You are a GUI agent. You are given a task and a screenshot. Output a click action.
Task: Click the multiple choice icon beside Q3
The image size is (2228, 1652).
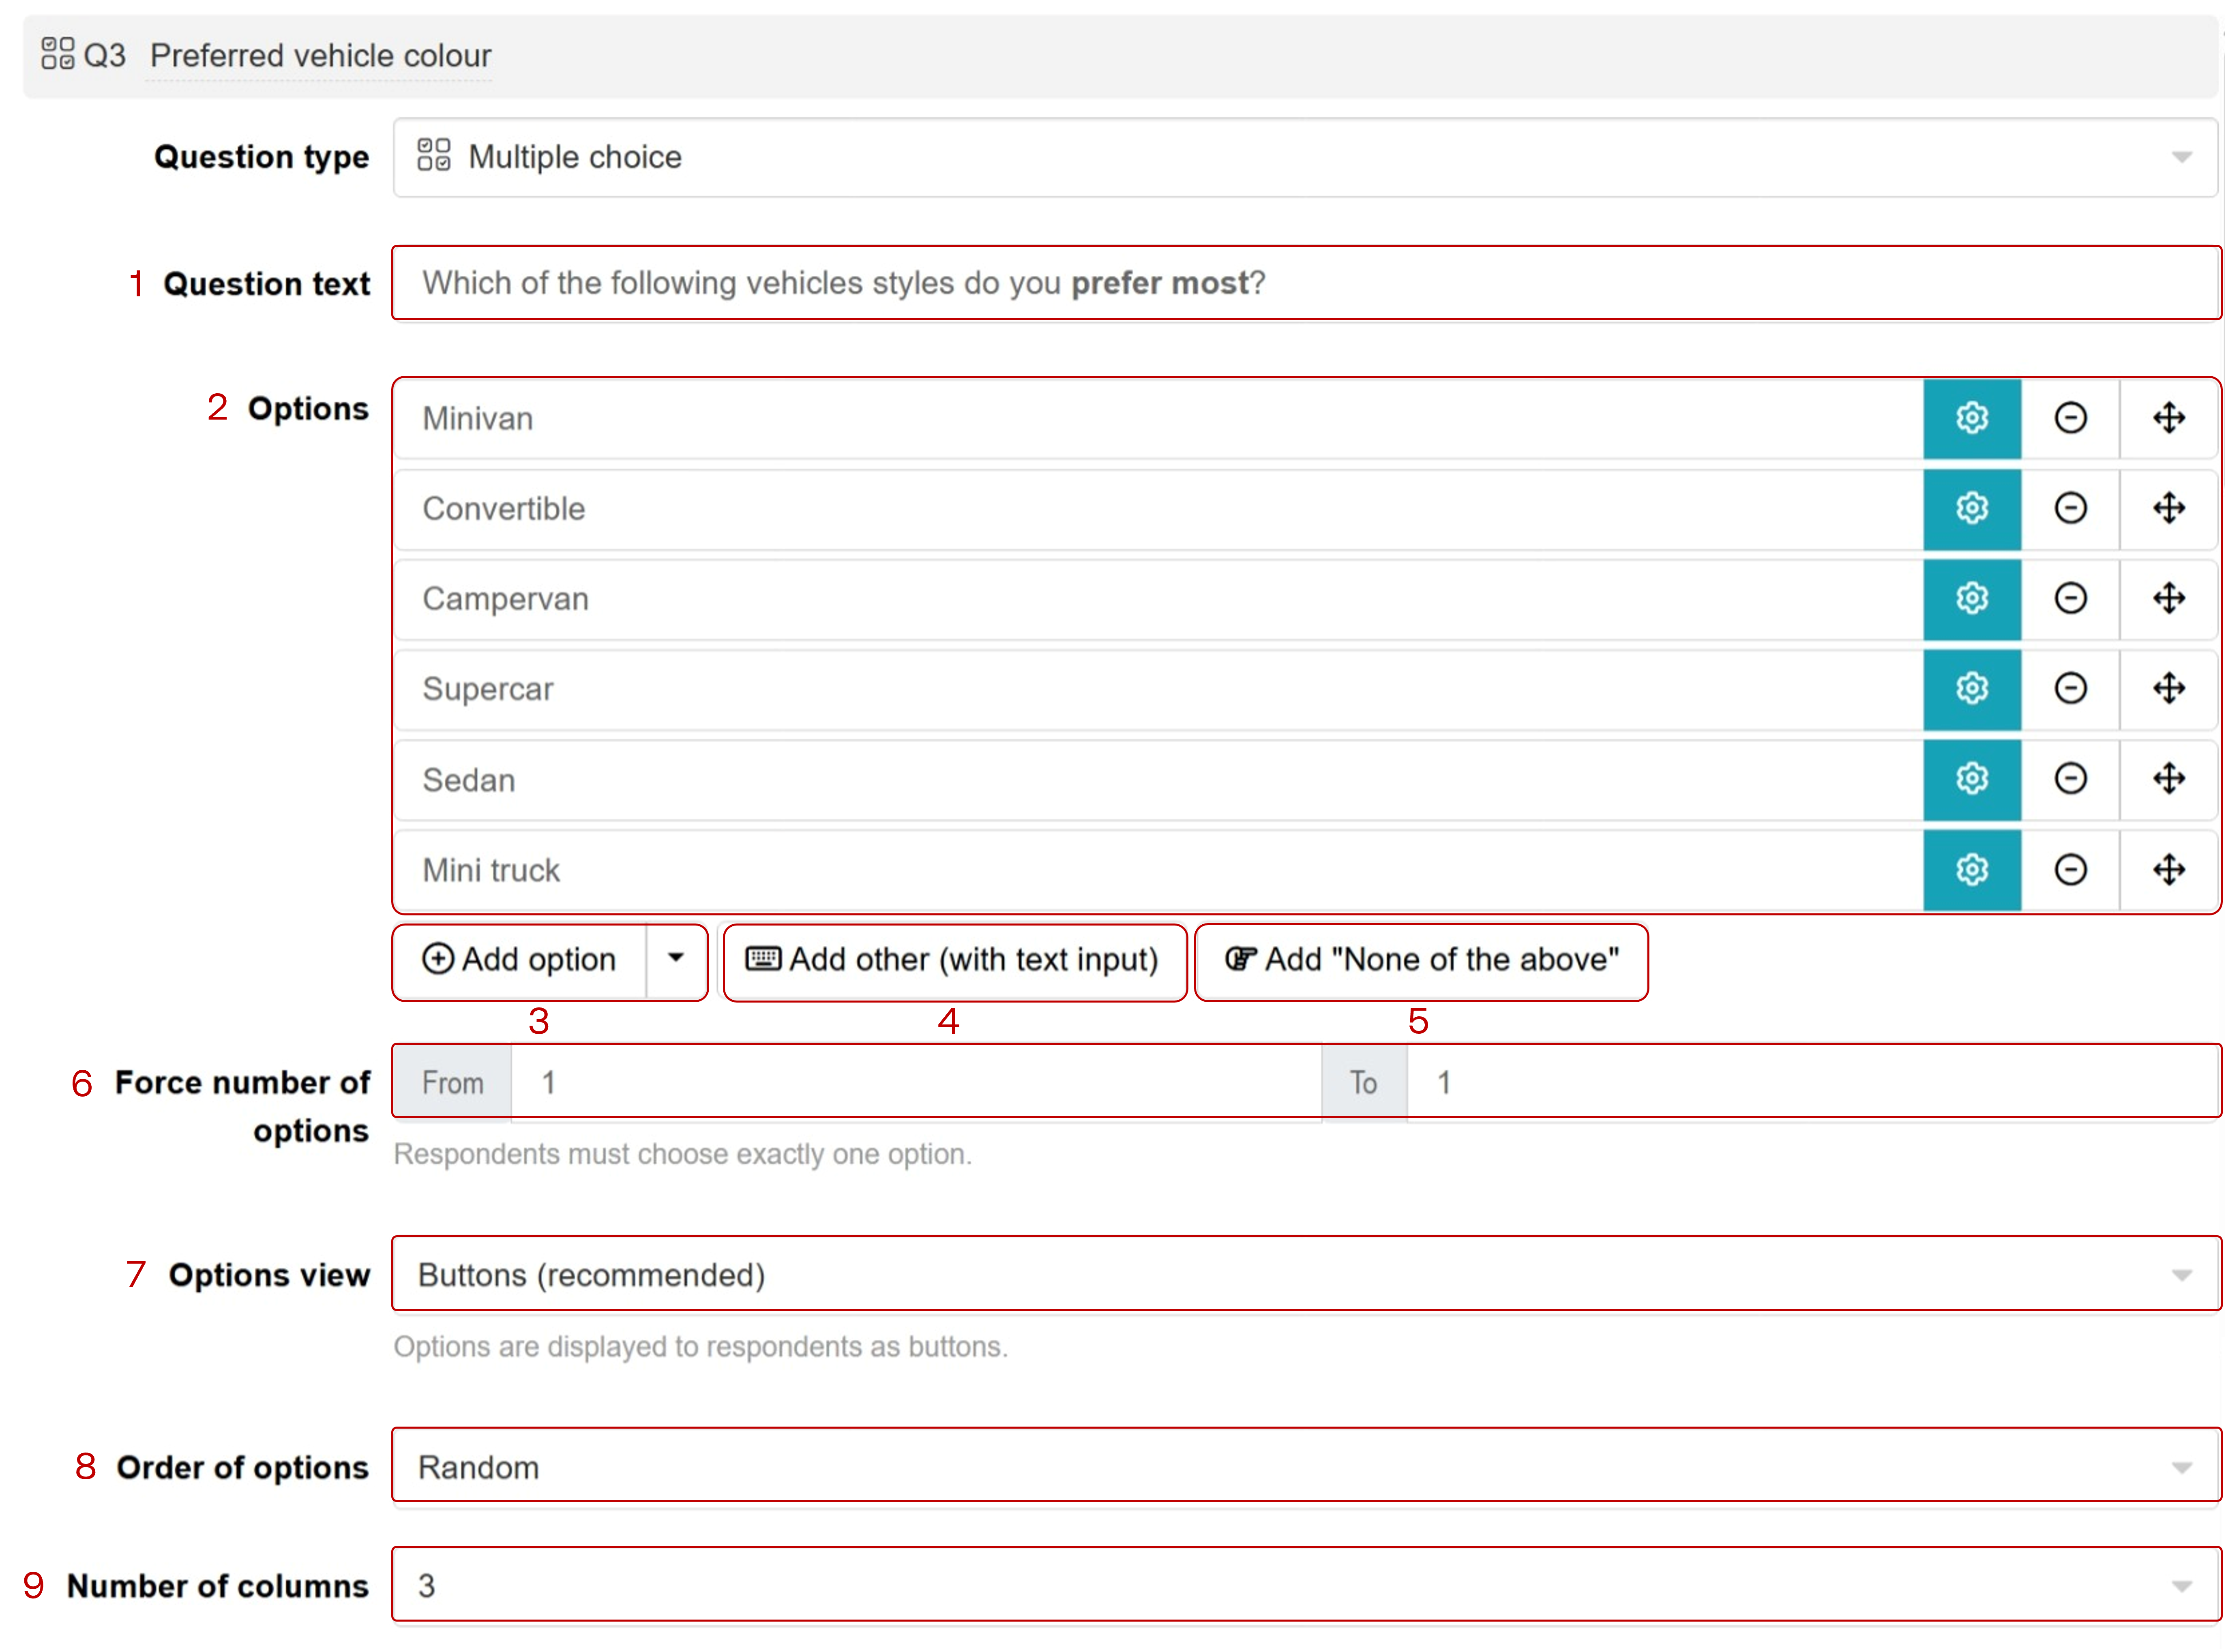click(x=57, y=54)
